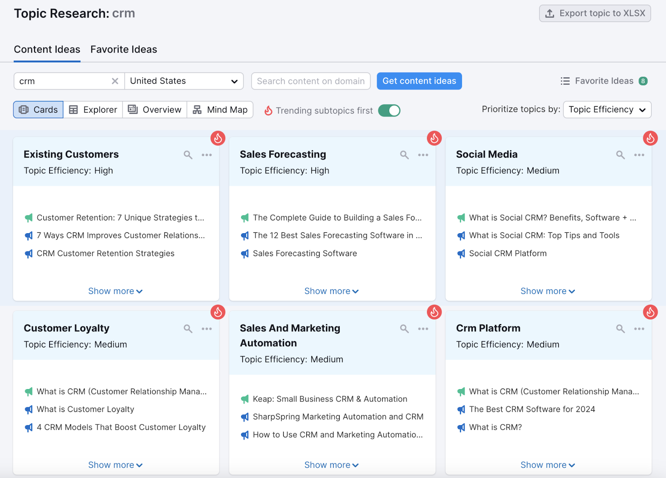The image size is (666, 478).
Task: Open the United States country selector
Action: [184, 81]
